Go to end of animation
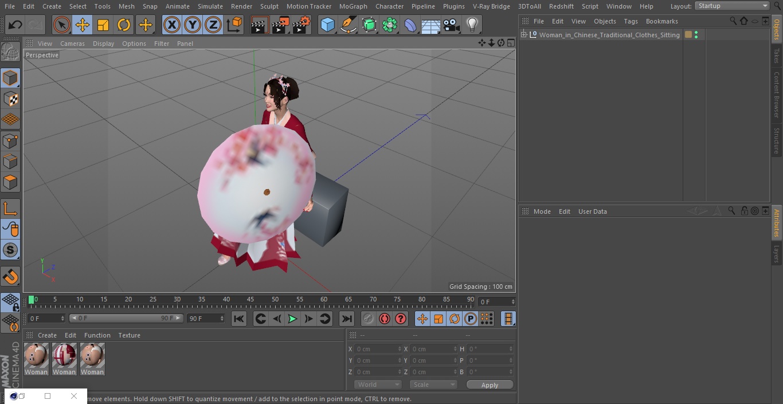This screenshot has height=404, width=783. (x=347, y=319)
